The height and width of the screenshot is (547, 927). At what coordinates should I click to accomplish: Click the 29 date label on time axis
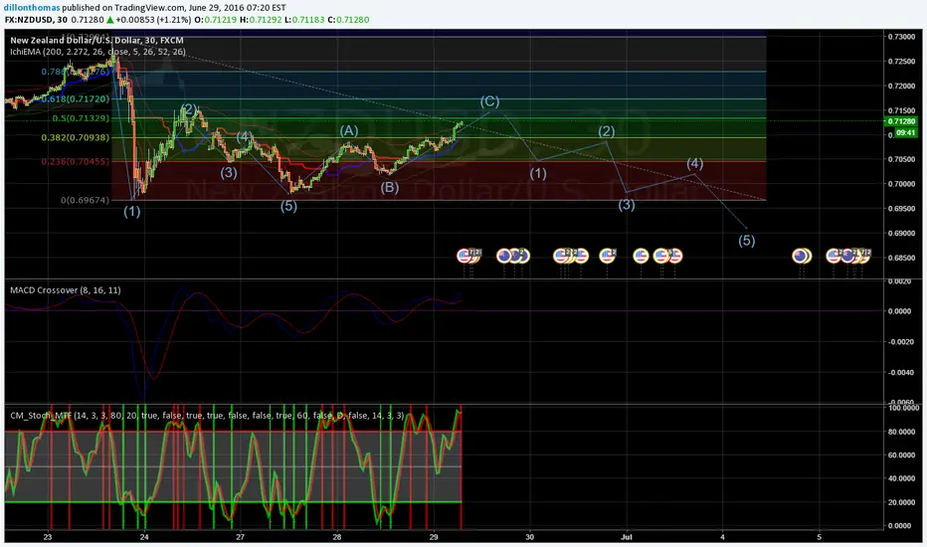point(434,537)
